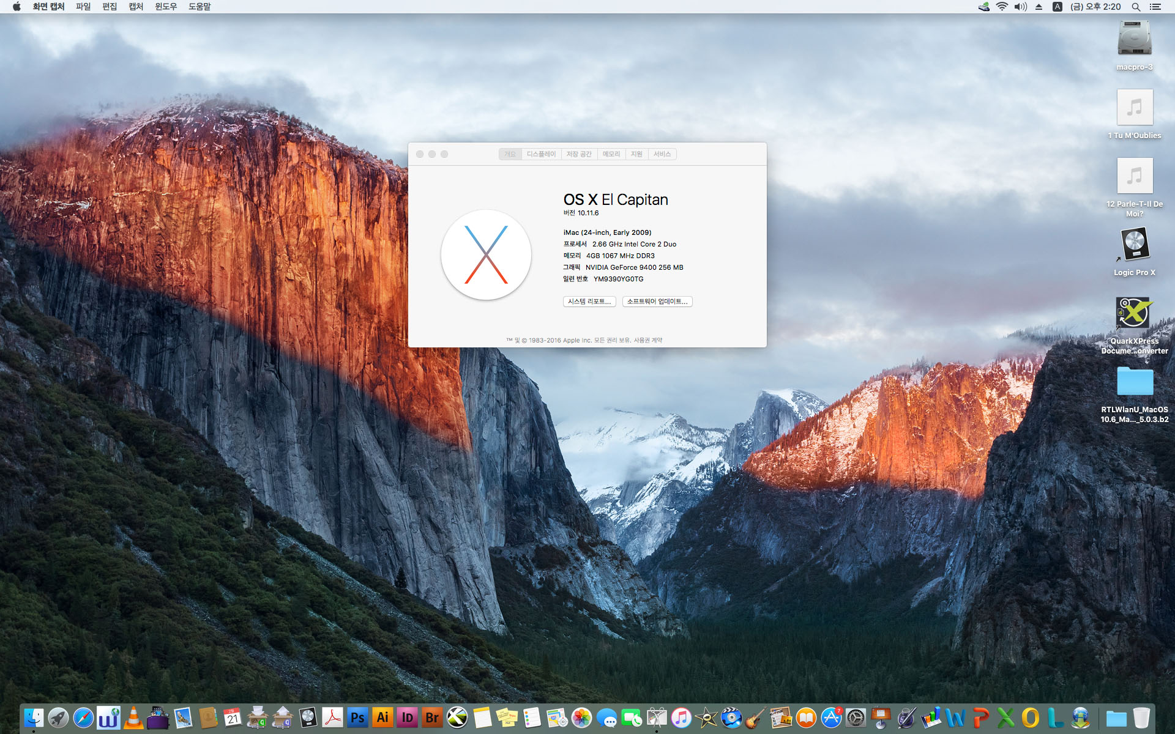Open Safari compass icon in dock

click(83, 717)
